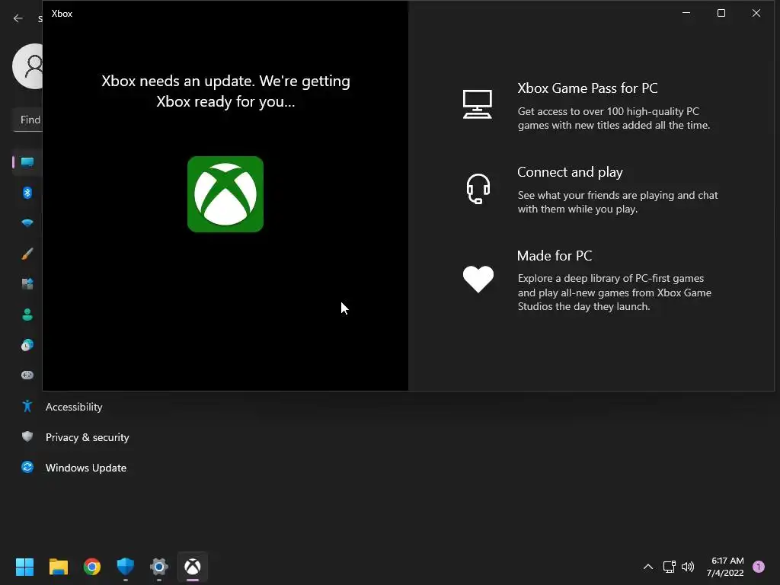Open the clock showing 6:17 AM
780x585 pixels.
725,567
